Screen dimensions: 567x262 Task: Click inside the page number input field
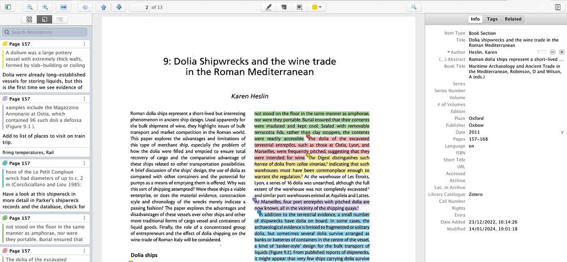(x=139, y=7)
